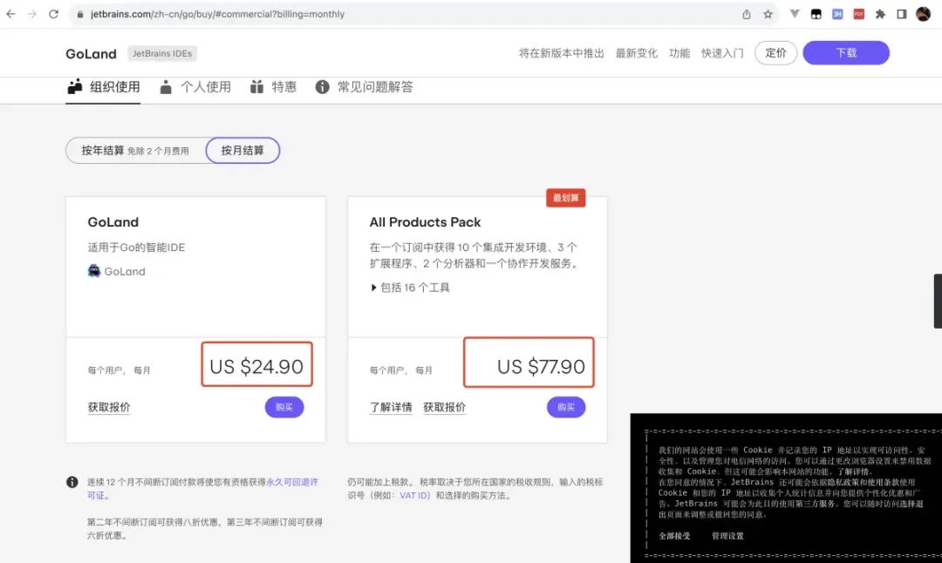The width and height of the screenshot is (942, 563).
Task: Click the GoLand card title
Action: tap(113, 222)
